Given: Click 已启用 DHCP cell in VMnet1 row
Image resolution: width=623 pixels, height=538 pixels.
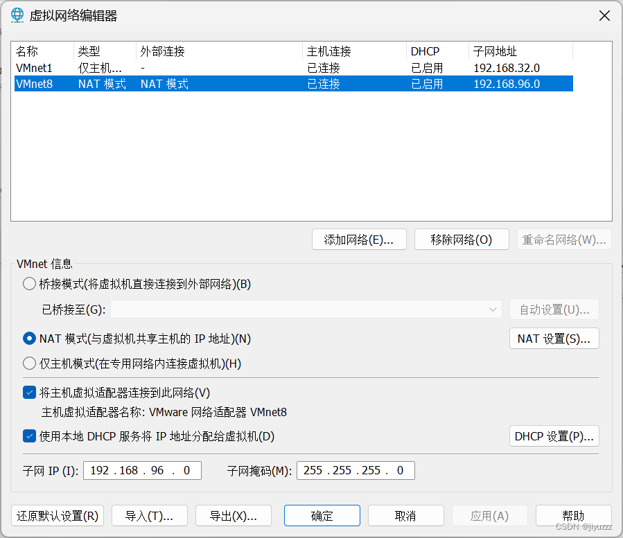Looking at the screenshot, I should [x=427, y=68].
